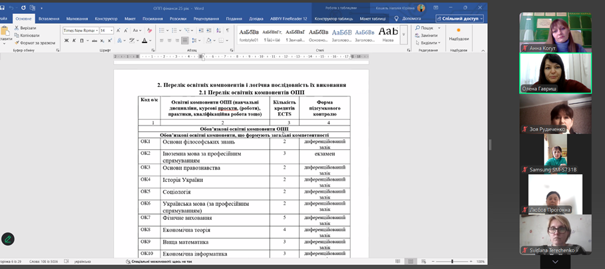Show paragraph marks with the pilcrow icon
This screenshot has height=269, width=605.
click(x=227, y=31)
